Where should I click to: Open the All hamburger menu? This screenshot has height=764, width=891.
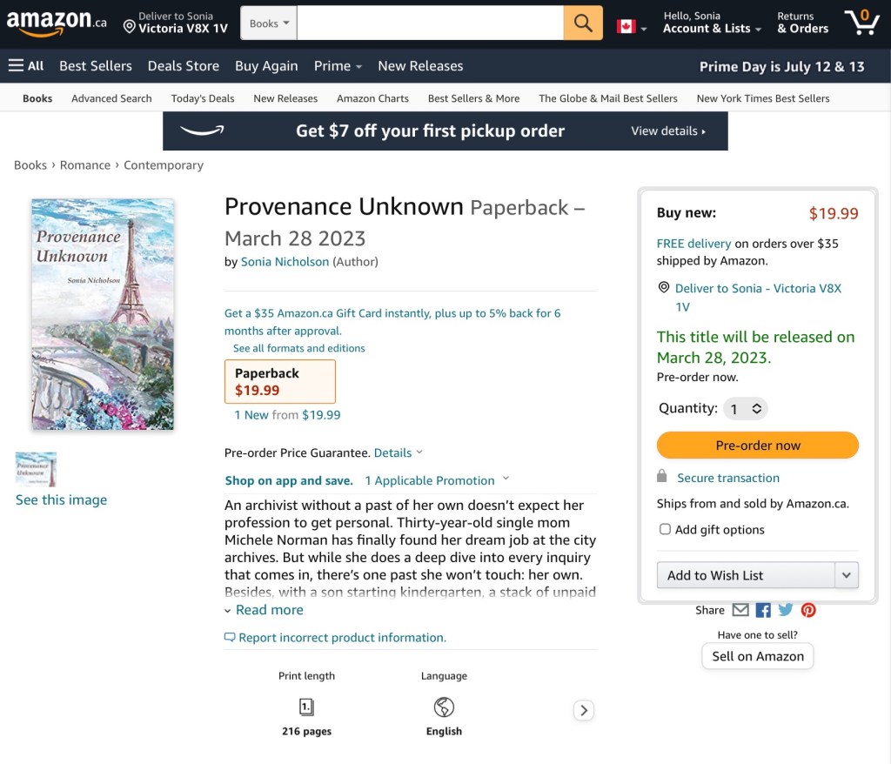[x=26, y=66]
